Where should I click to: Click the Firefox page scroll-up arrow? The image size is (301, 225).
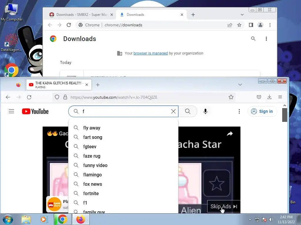pos(285,105)
